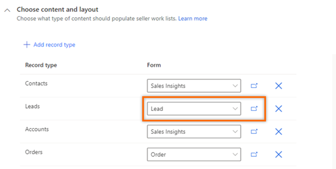Remove the Contacts record type
Viewport: 336px width, 169px height.
coord(278,86)
